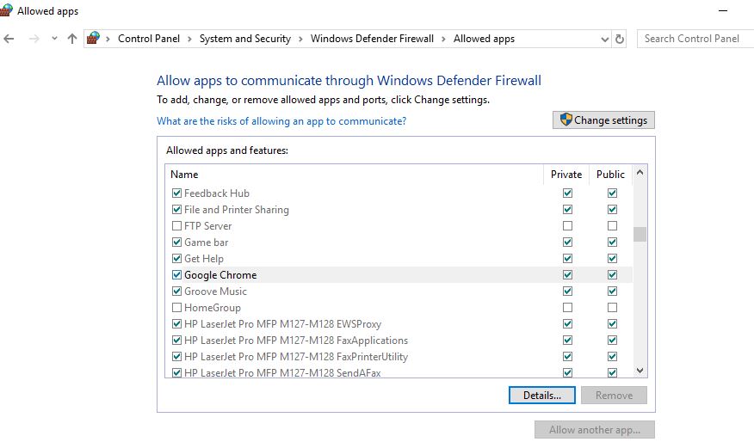Click scroll up arrow in apps list

pos(640,175)
